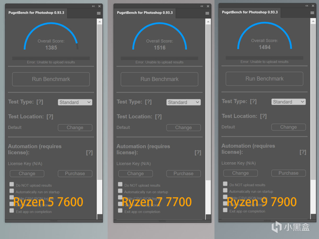Click upload progress bar in Ryzen 9 7900 panel
This screenshot has width=319, height=239.
[264, 58]
